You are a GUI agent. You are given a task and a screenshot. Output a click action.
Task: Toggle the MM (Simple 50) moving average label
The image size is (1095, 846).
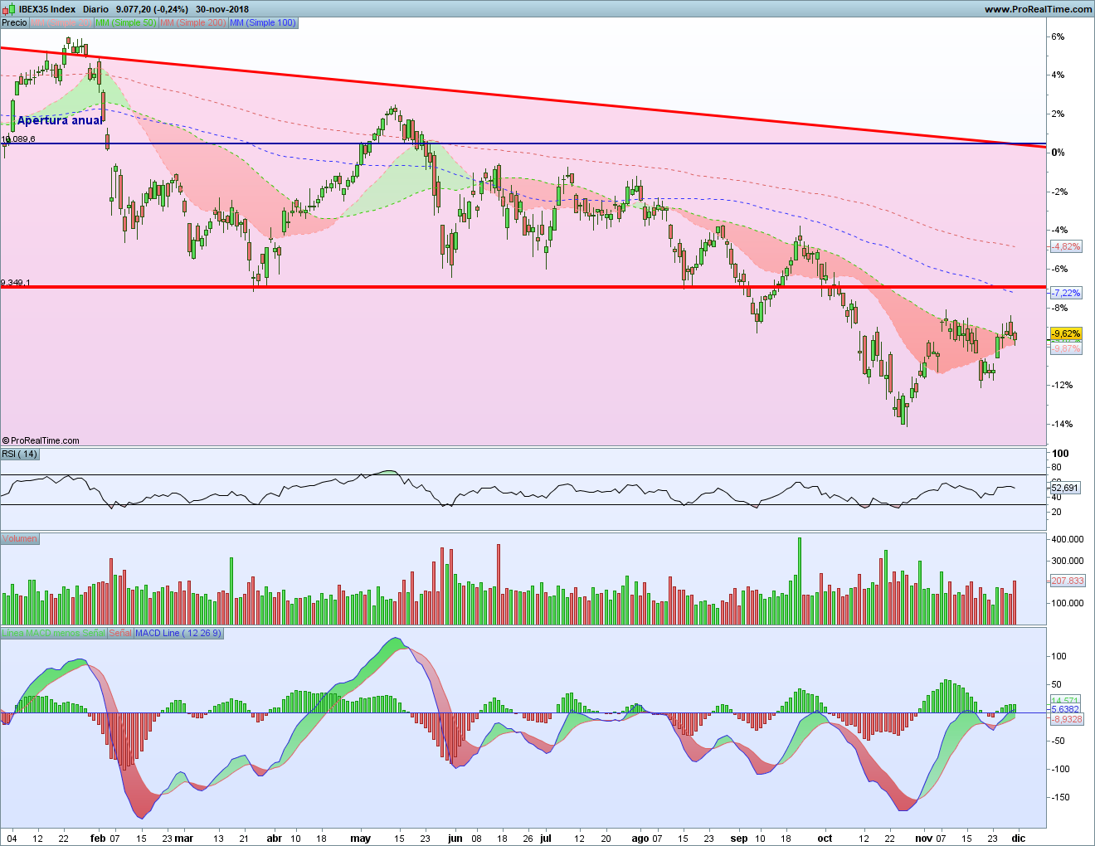pos(125,22)
